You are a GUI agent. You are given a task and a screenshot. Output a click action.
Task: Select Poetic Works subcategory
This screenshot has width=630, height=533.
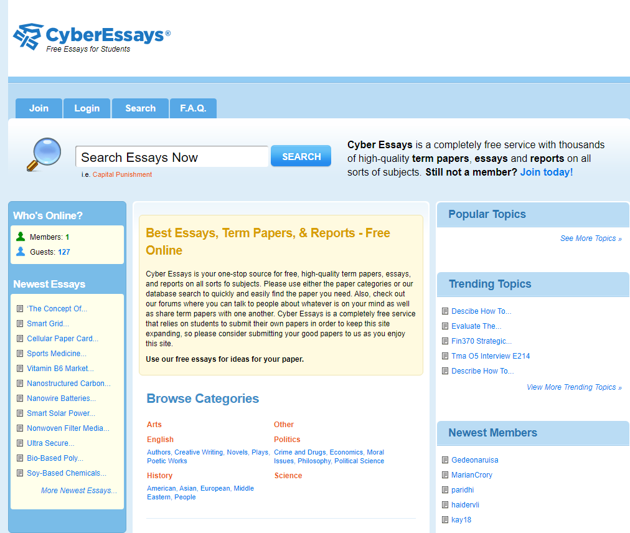tap(167, 461)
